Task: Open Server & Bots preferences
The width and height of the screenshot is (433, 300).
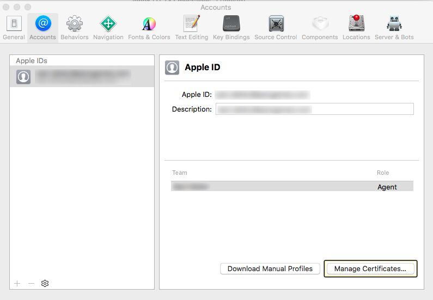Action: pyautogui.click(x=394, y=28)
